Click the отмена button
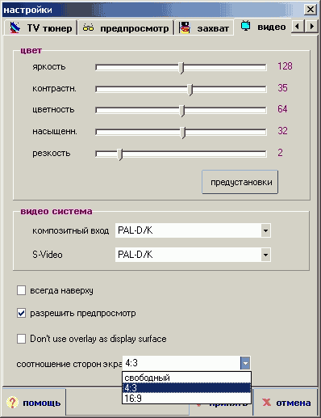This screenshot has width=321, height=418. coord(286,403)
